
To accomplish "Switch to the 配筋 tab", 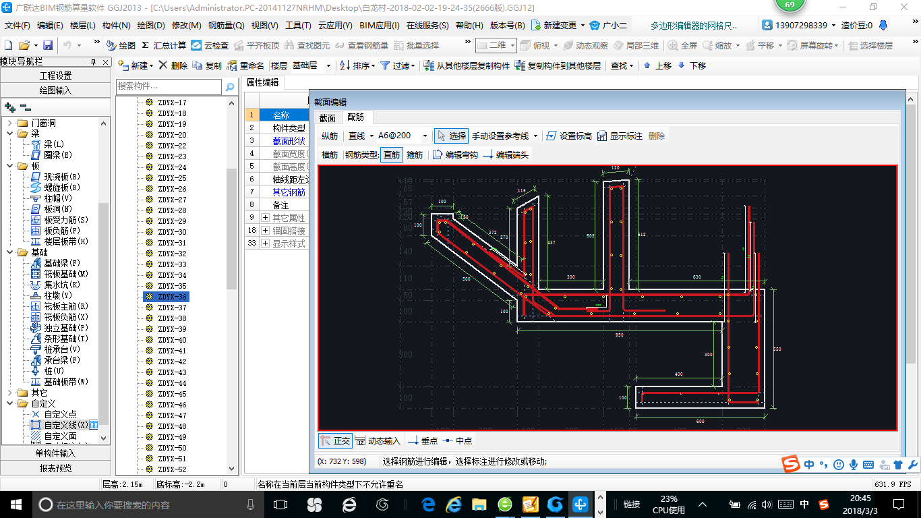I will click(x=355, y=117).
